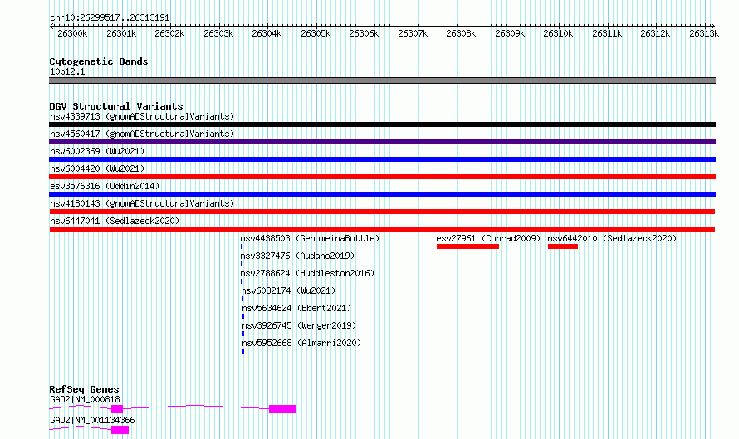The width and height of the screenshot is (739, 439).
Task: Click the red esv27961 variant bar
Action: pos(467,246)
